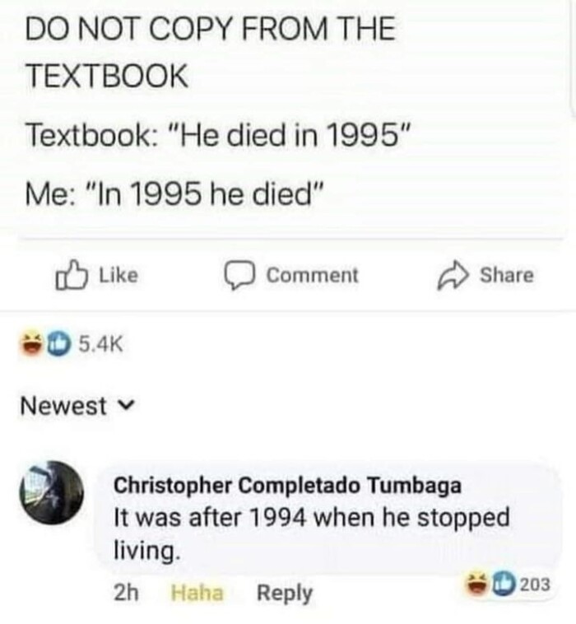Reply to Christopher's comment
The height and width of the screenshot is (624, 576).
(x=285, y=594)
